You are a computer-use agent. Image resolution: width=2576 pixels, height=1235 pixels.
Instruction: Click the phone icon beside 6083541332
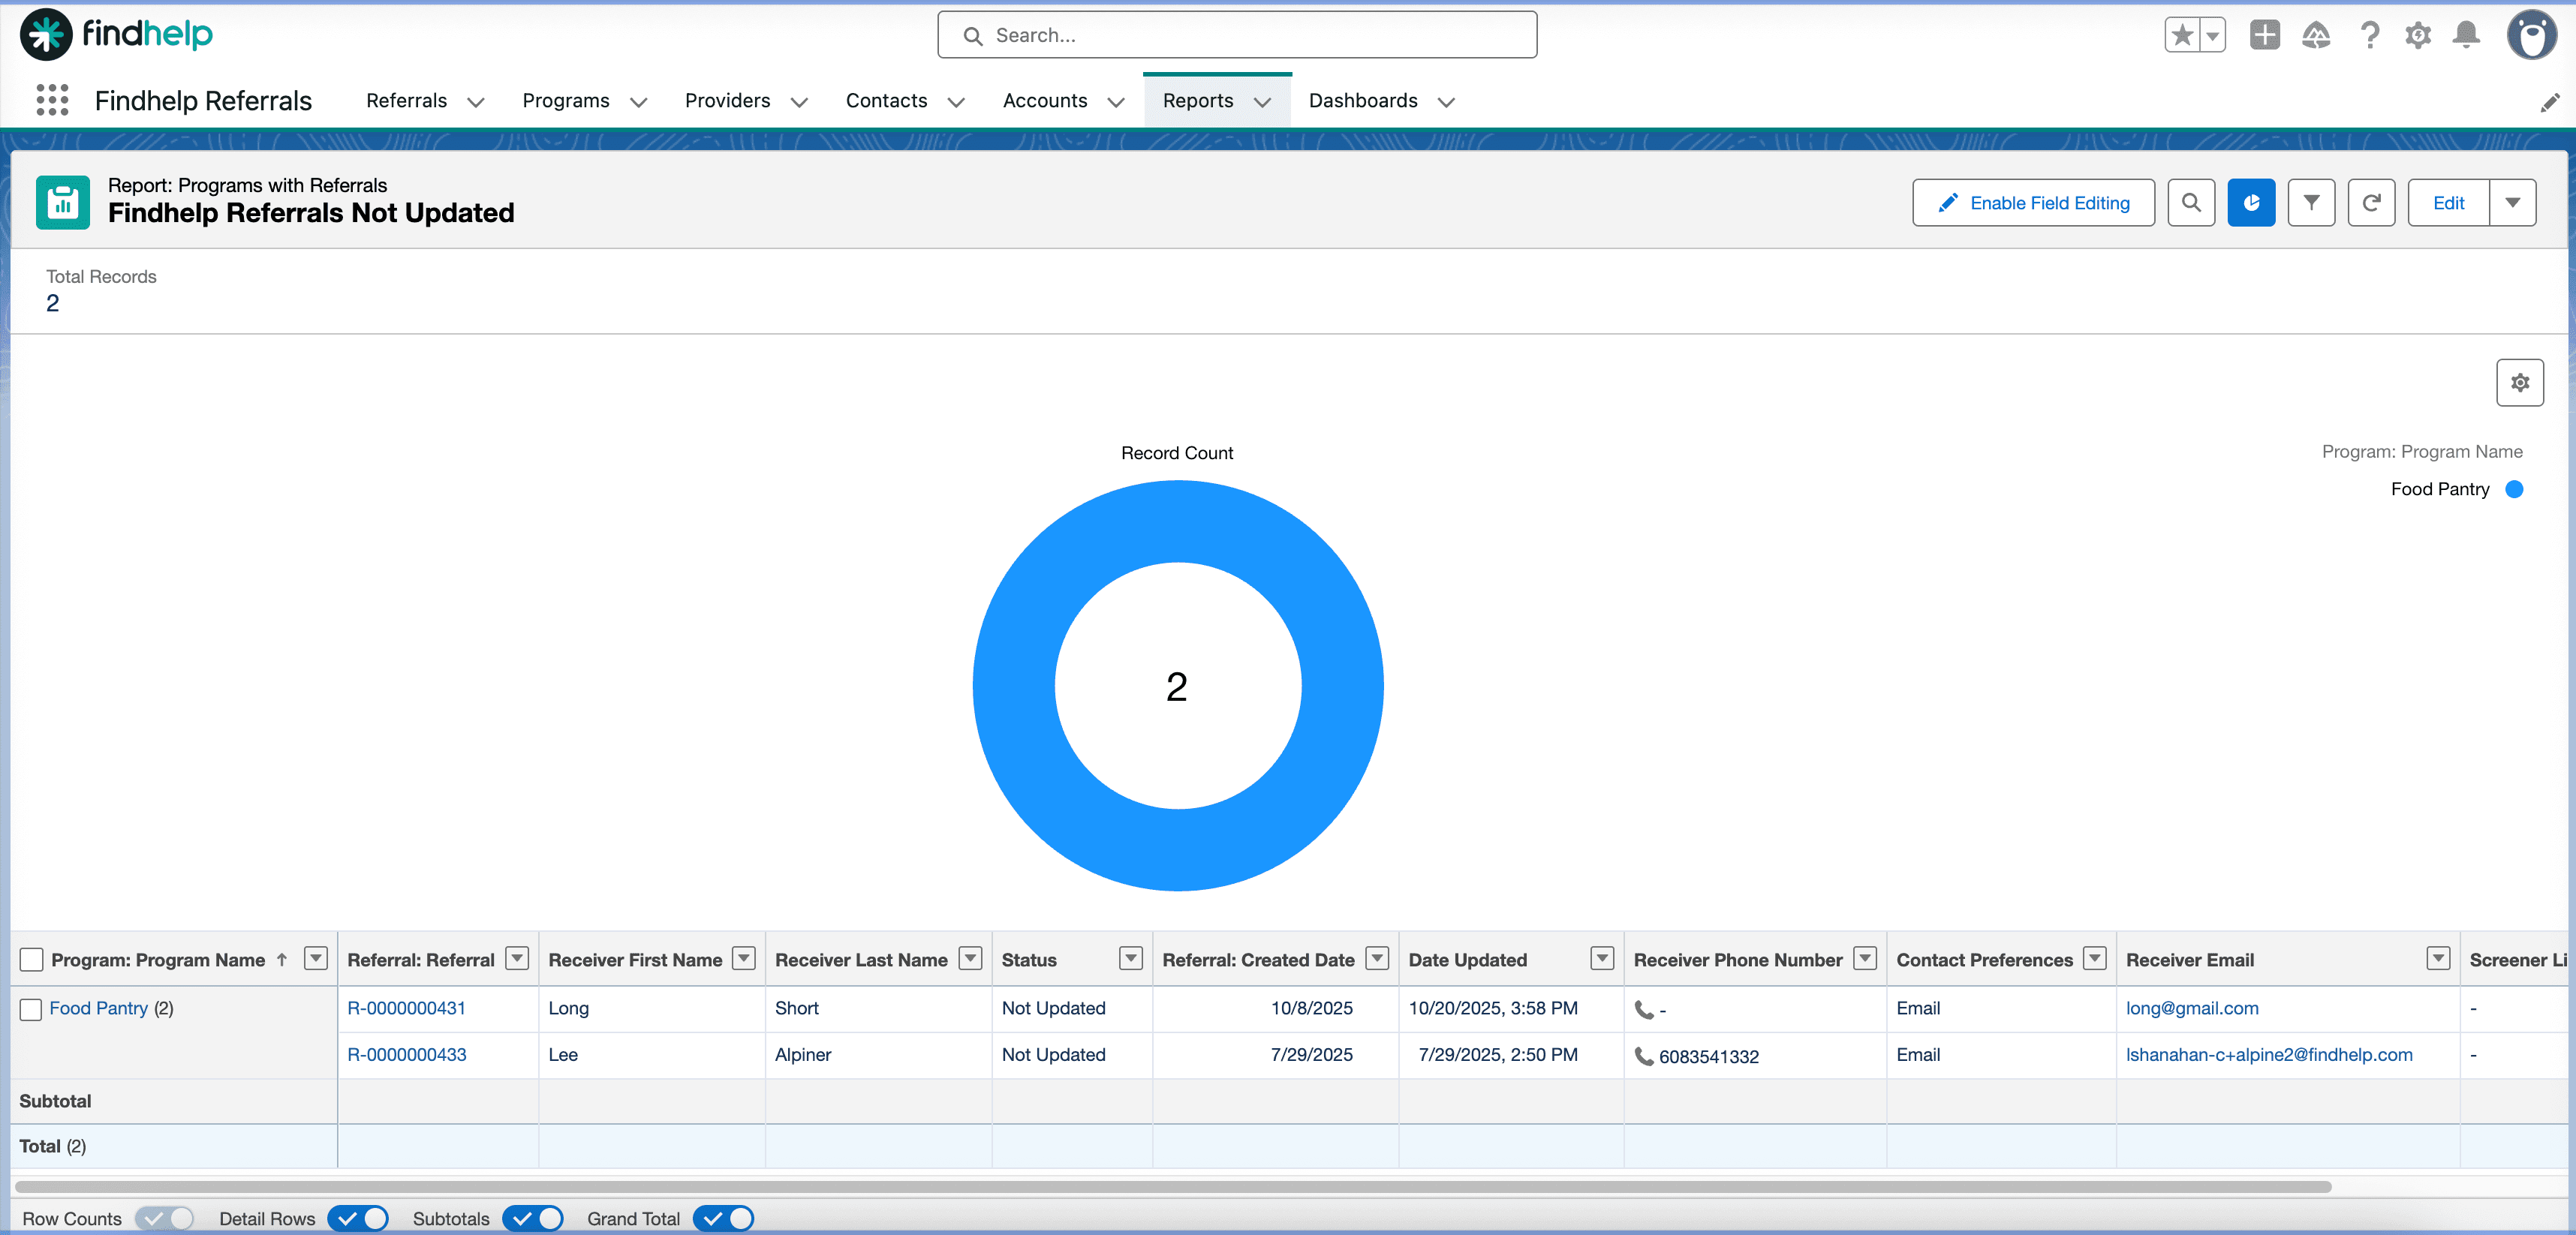pyautogui.click(x=1643, y=1056)
